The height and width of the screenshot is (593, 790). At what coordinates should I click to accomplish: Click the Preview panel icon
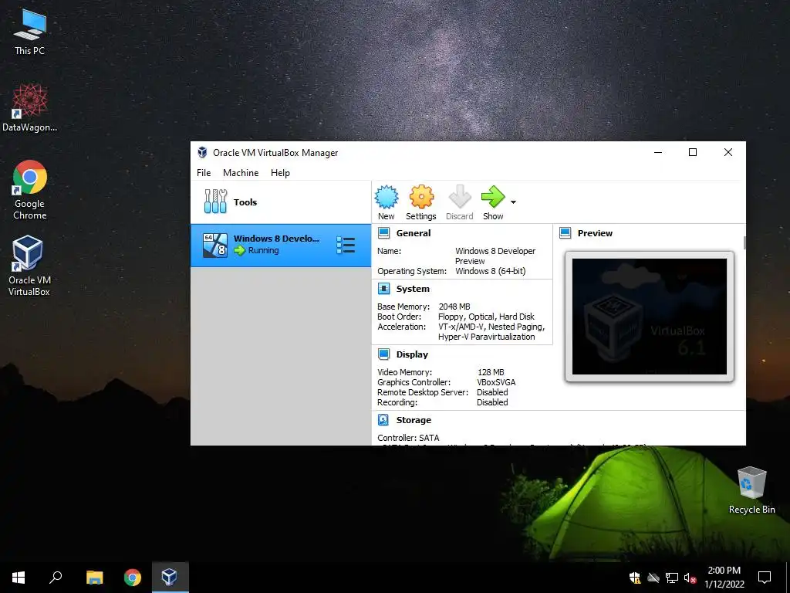[565, 233]
